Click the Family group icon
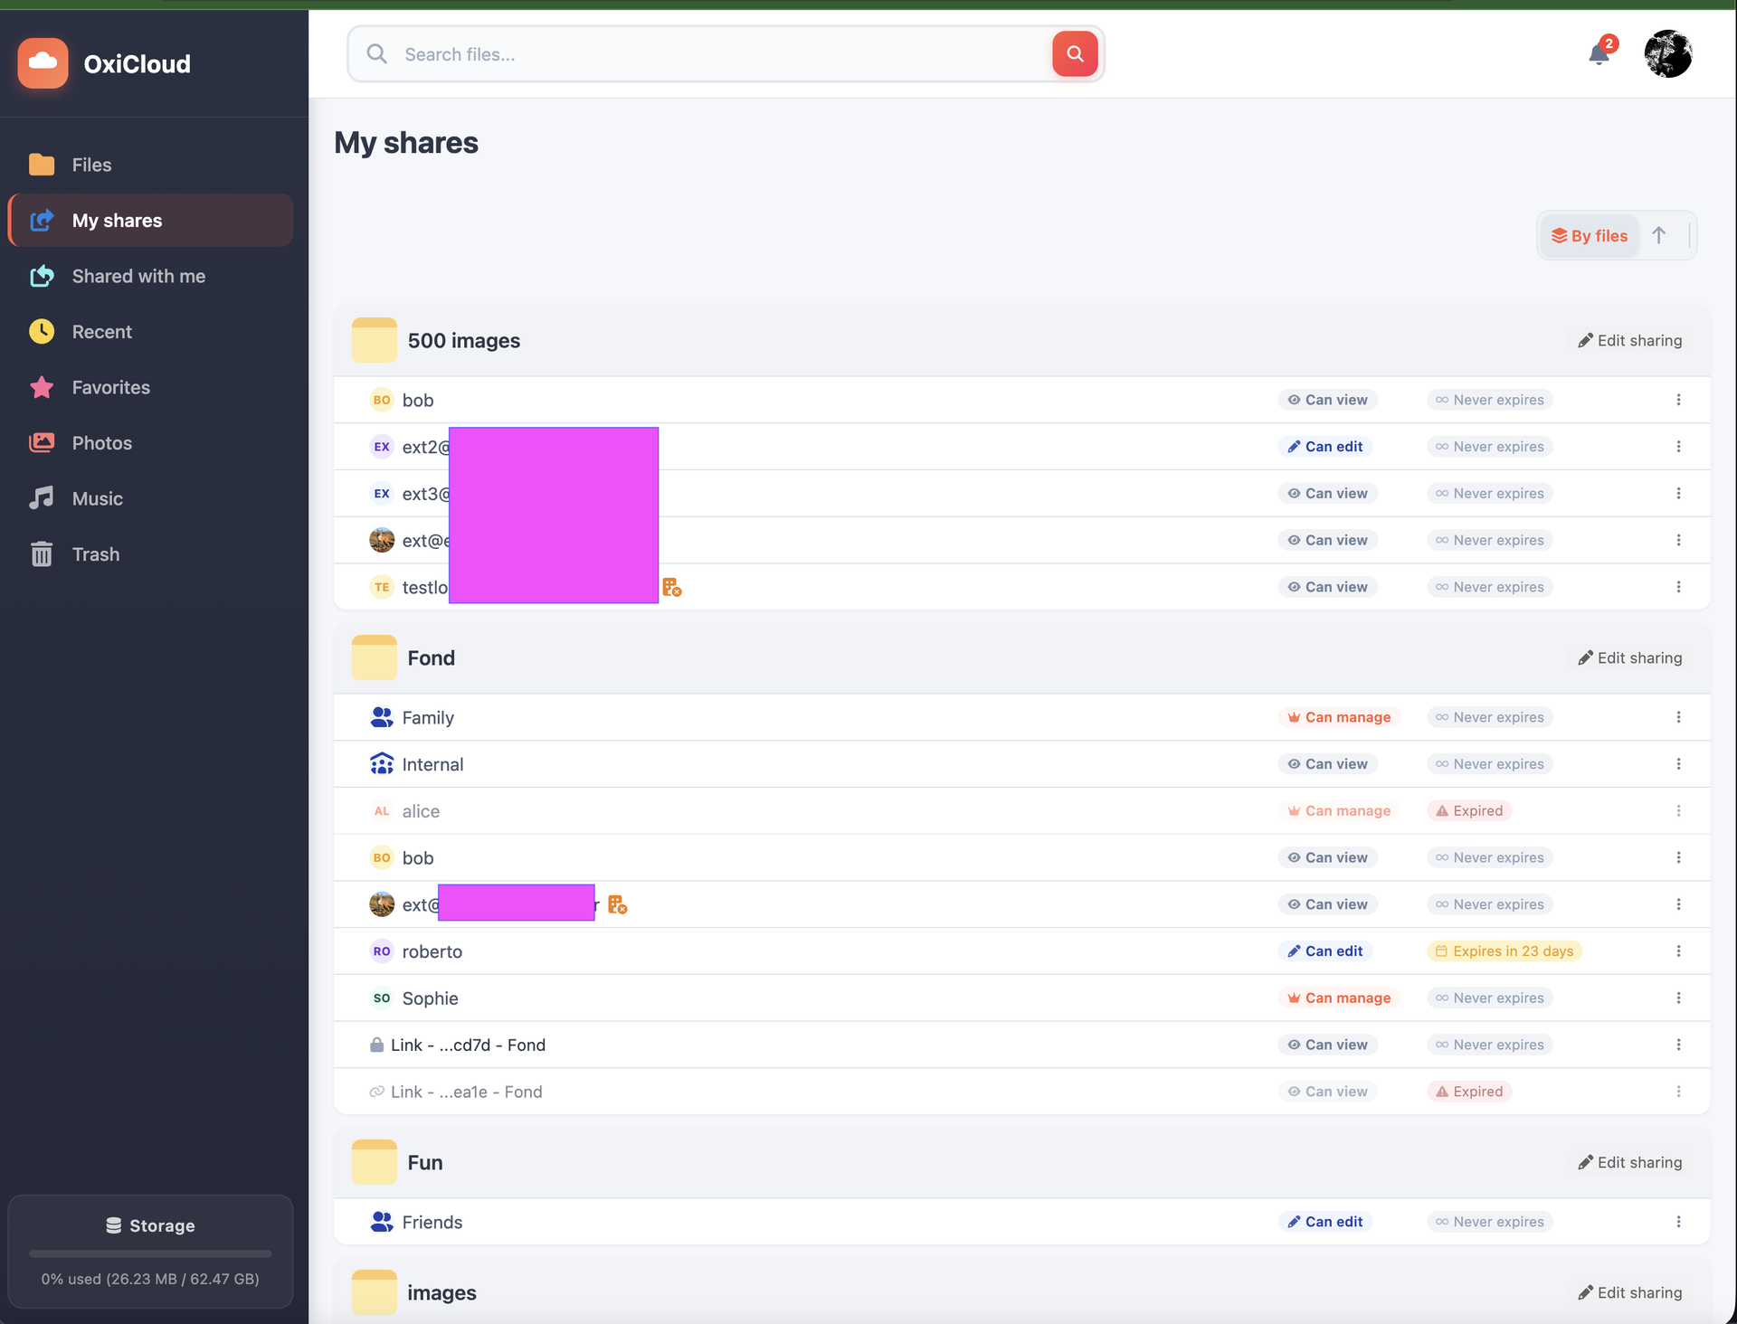Image resolution: width=1737 pixels, height=1324 pixels. click(382, 717)
